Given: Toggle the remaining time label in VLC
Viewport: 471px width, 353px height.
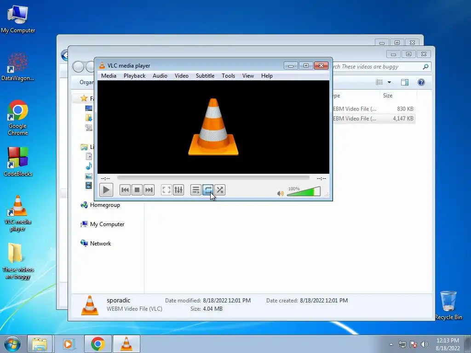Looking at the screenshot, I should (322, 178).
